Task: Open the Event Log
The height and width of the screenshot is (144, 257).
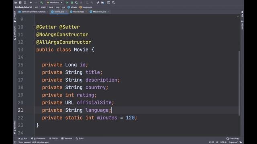Action: coord(233,138)
